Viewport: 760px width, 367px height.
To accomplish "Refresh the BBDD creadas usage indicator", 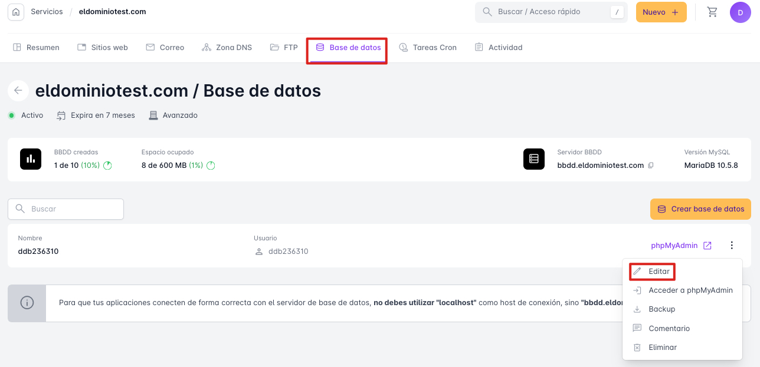I will click(x=107, y=166).
